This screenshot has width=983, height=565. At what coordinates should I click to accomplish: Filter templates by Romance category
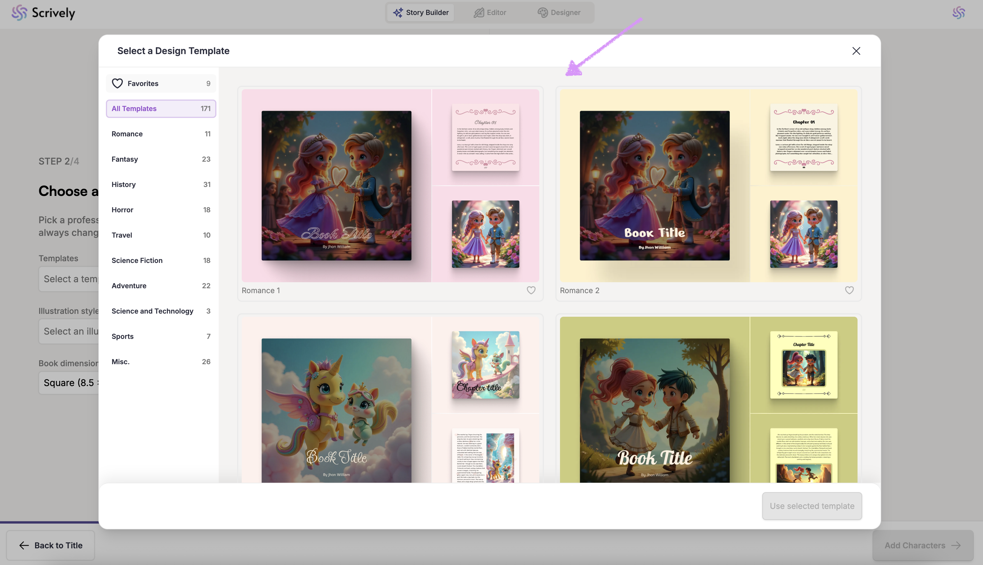(161, 134)
